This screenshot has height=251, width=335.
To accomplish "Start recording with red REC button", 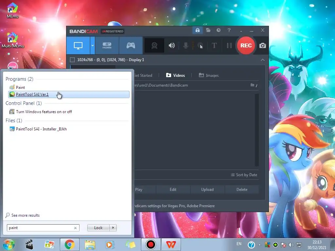I will pos(246,45).
